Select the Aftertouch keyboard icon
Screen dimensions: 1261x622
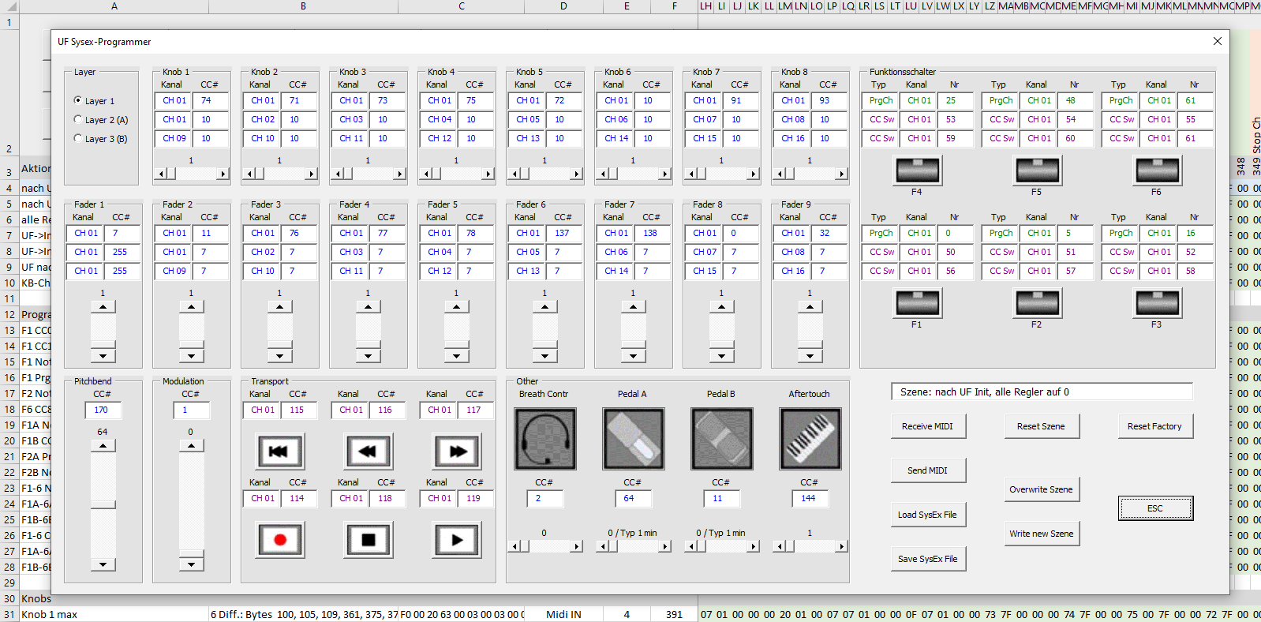[x=810, y=439]
